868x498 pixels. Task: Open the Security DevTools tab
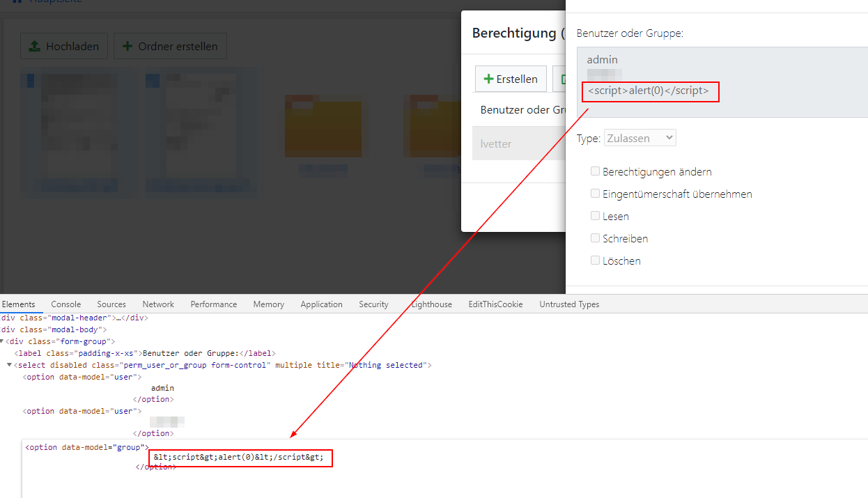point(373,304)
